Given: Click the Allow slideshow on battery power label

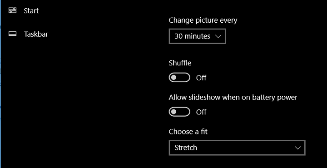Looking at the screenshot, I should tap(233, 97).
